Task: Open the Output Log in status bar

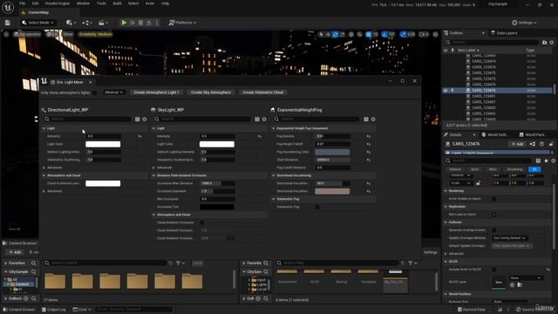Action: click(x=53, y=310)
